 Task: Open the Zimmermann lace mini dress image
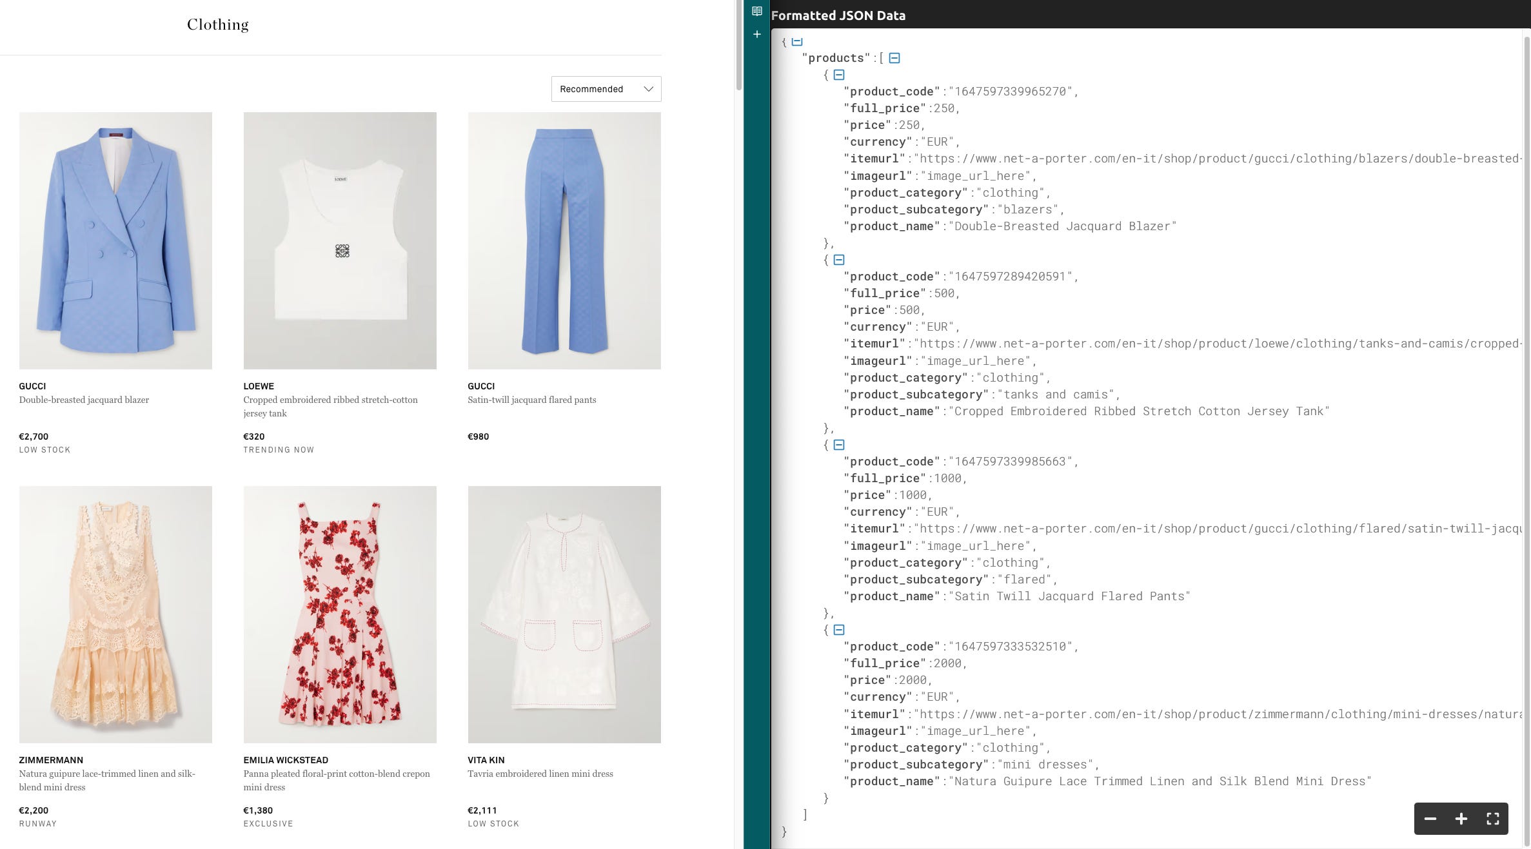(115, 614)
